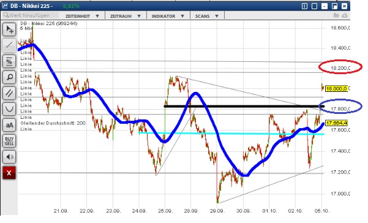This screenshot has height=223, width=368.
Task: Click the 05.10. date label
Action: click(321, 211)
